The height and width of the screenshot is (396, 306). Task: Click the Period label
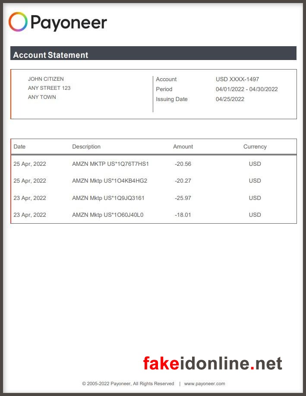pyautogui.click(x=164, y=89)
